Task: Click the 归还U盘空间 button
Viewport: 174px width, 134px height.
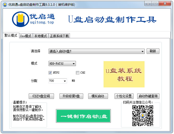Action: 41,96
